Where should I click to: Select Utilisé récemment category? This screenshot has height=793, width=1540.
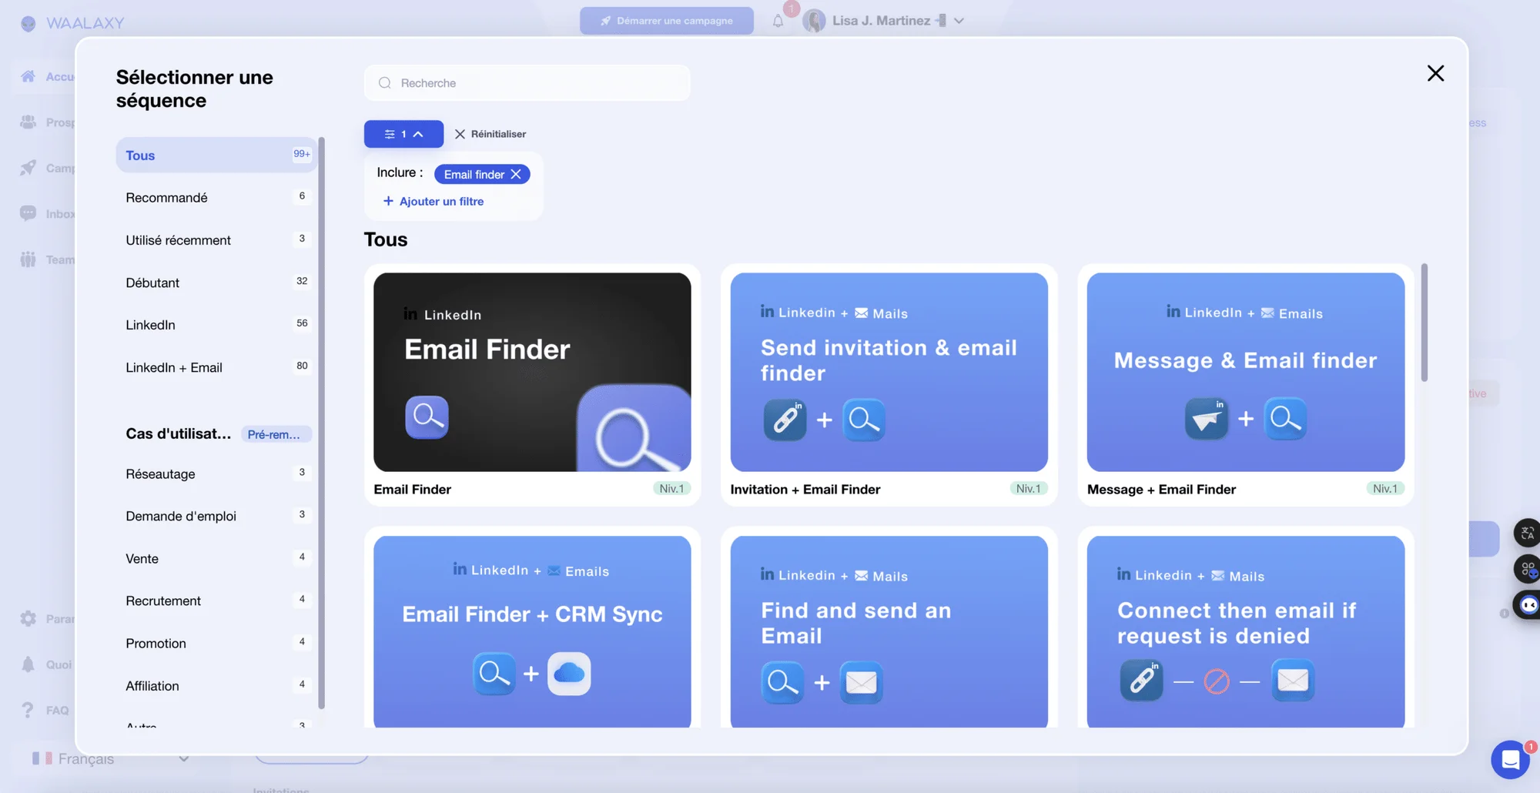(x=216, y=240)
